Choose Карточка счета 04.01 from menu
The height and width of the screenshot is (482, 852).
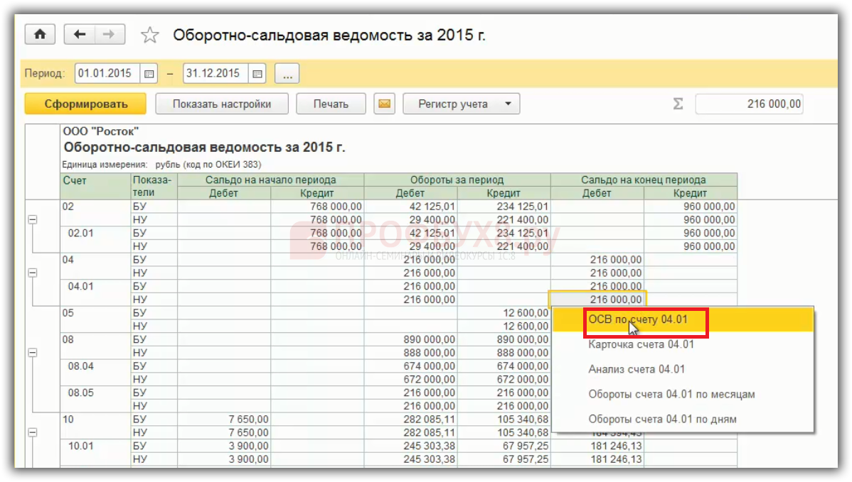(x=641, y=345)
